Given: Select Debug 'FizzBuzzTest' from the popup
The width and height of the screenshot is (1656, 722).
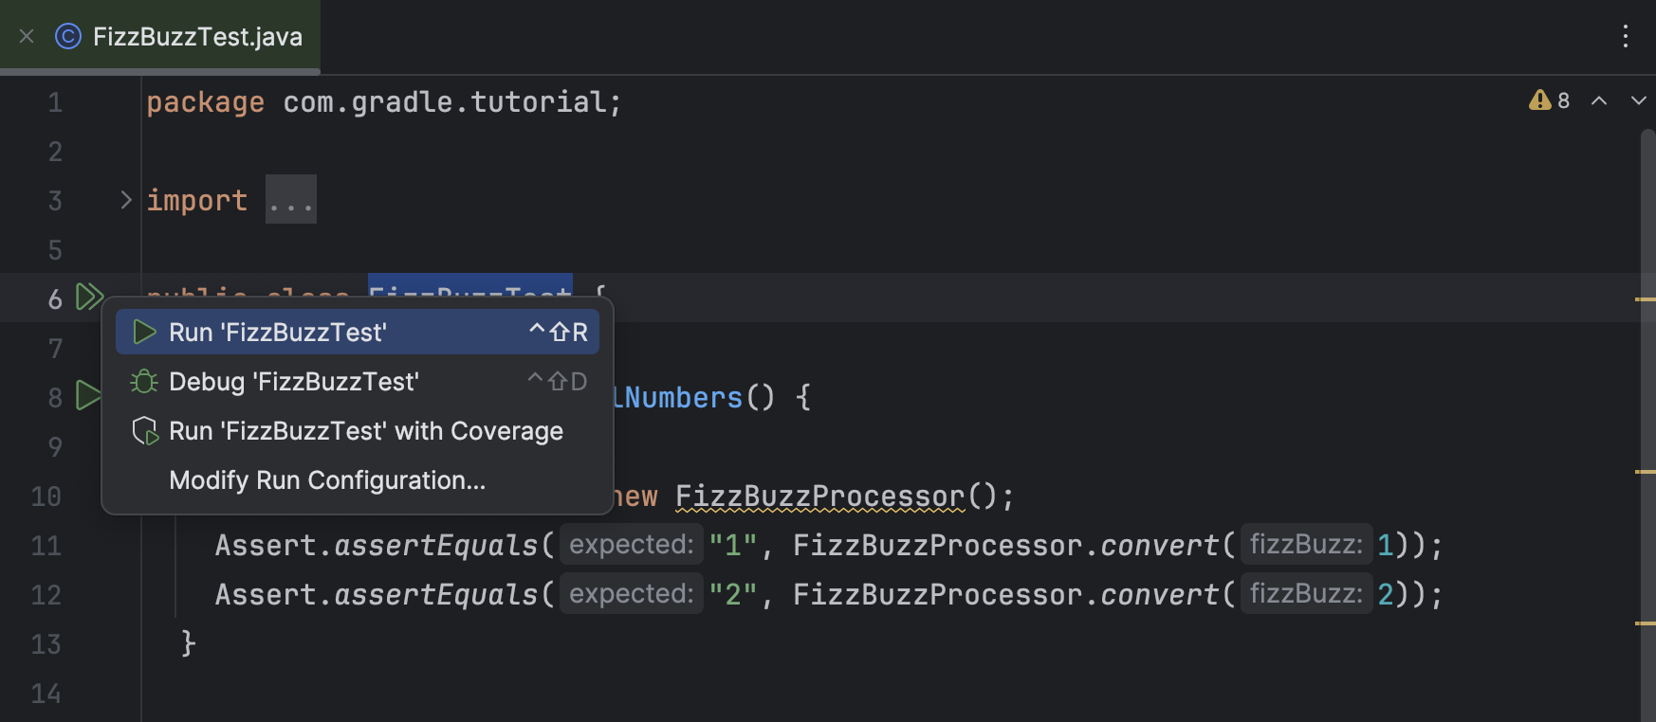Looking at the screenshot, I should tap(294, 381).
